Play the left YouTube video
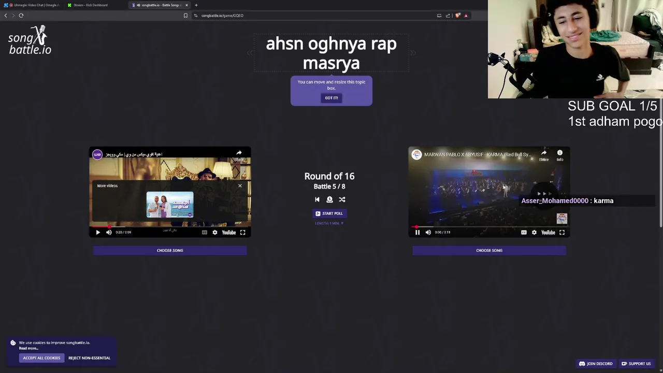 coord(98,233)
